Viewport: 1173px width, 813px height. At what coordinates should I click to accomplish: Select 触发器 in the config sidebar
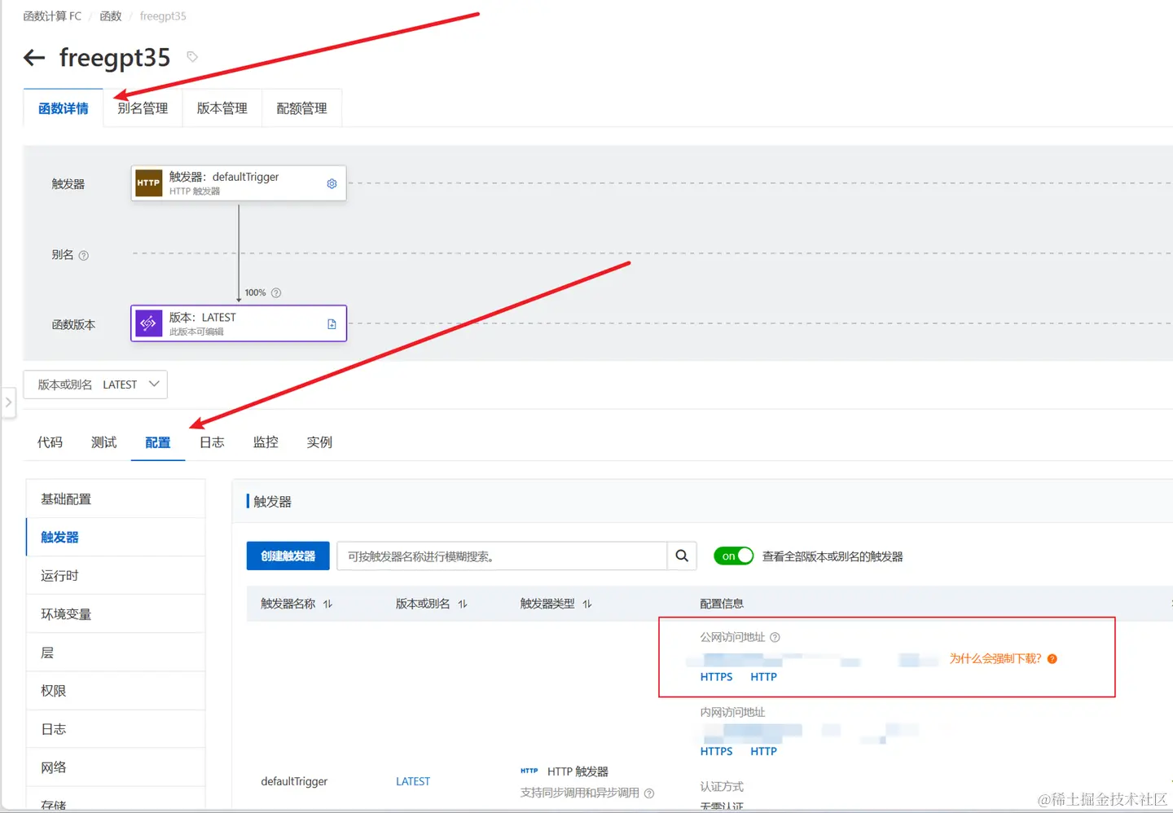pyautogui.click(x=116, y=537)
